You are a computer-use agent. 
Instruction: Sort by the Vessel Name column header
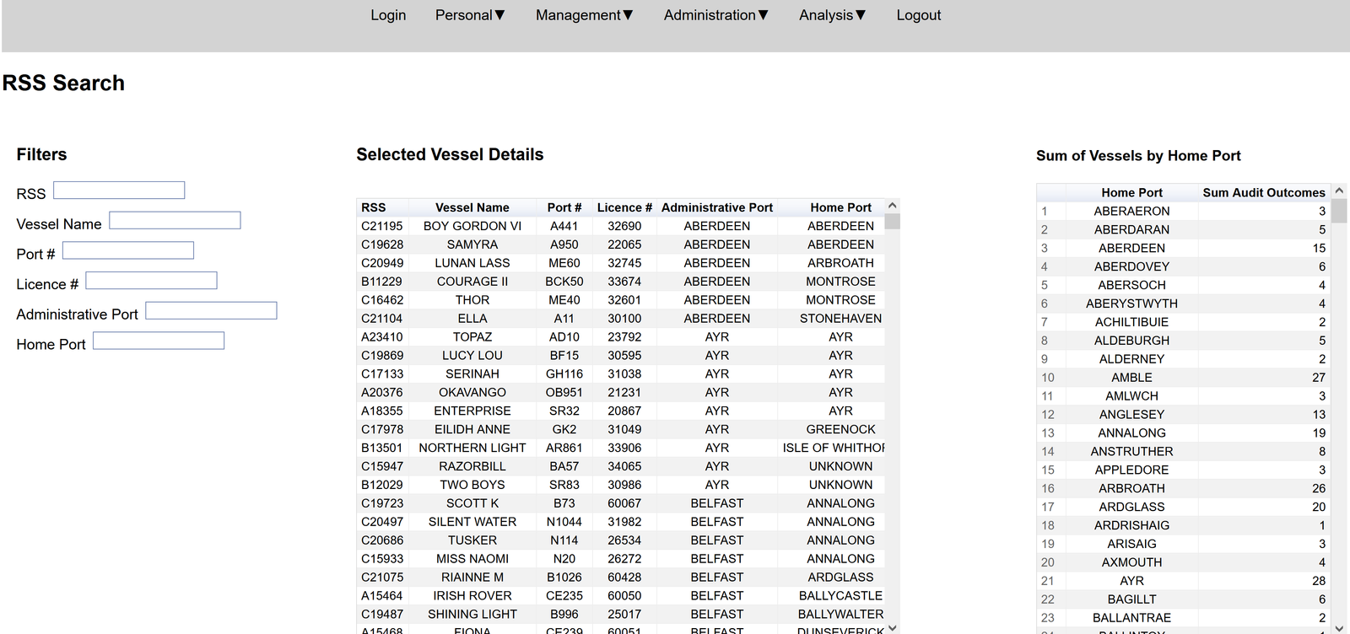(472, 207)
